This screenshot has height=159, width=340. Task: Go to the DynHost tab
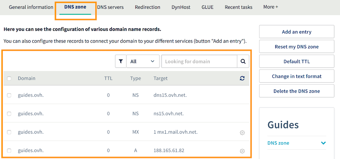point(181,7)
